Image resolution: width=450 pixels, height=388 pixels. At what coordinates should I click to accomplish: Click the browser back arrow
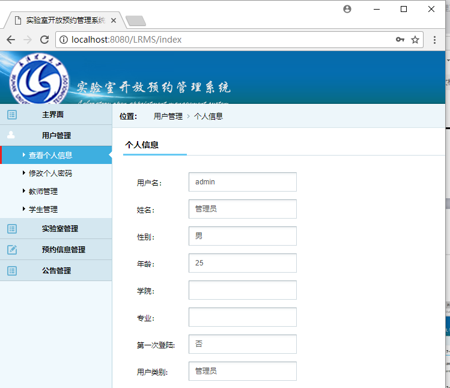click(x=11, y=40)
